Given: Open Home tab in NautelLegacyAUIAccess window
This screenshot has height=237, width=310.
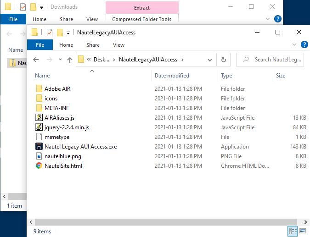Looking at the screenshot, I should (66, 45).
